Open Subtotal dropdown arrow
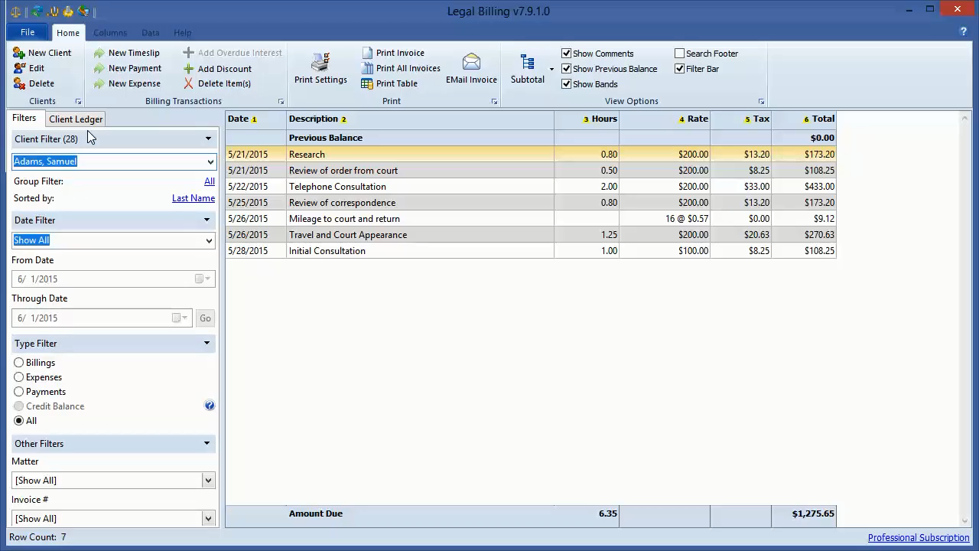Image resolution: width=979 pixels, height=551 pixels. pyautogui.click(x=551, y=69)
